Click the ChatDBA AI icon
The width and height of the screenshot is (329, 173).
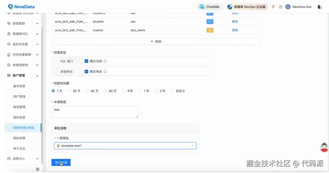(x=202, y=7)
